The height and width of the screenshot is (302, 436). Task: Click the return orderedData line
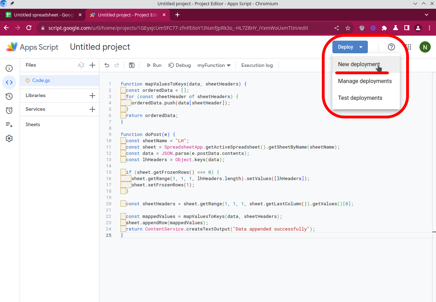tap(152, 116)
